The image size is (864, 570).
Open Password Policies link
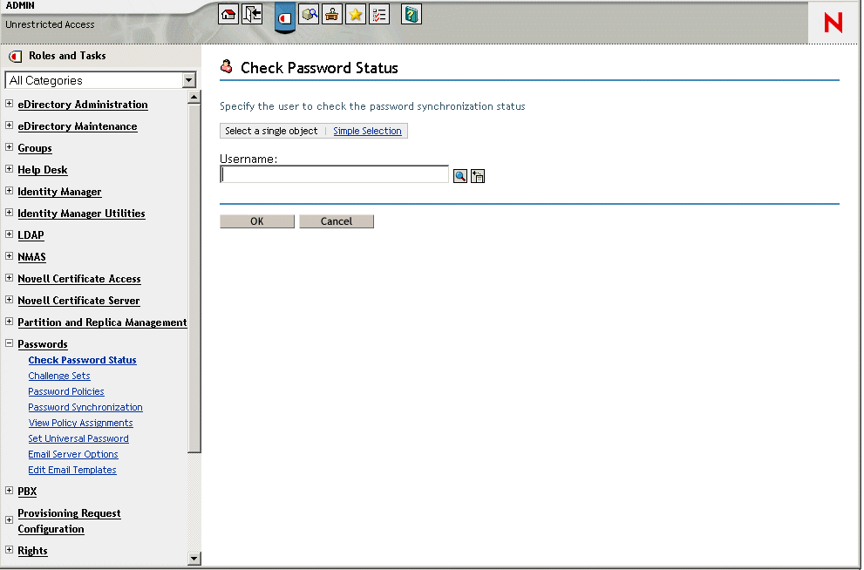click(66, 391)
